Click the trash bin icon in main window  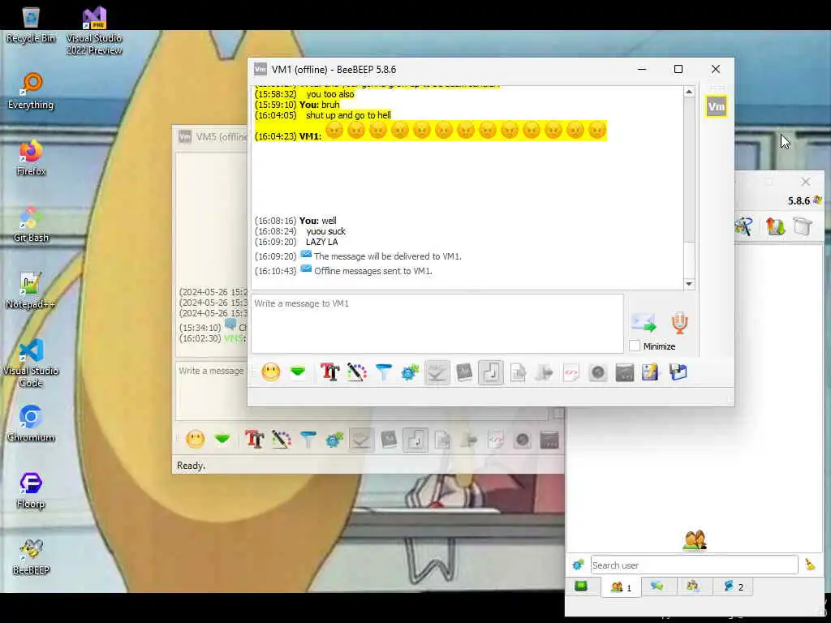803,226
